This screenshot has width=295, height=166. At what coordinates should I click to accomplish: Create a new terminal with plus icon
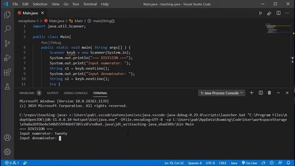(252, 93)
